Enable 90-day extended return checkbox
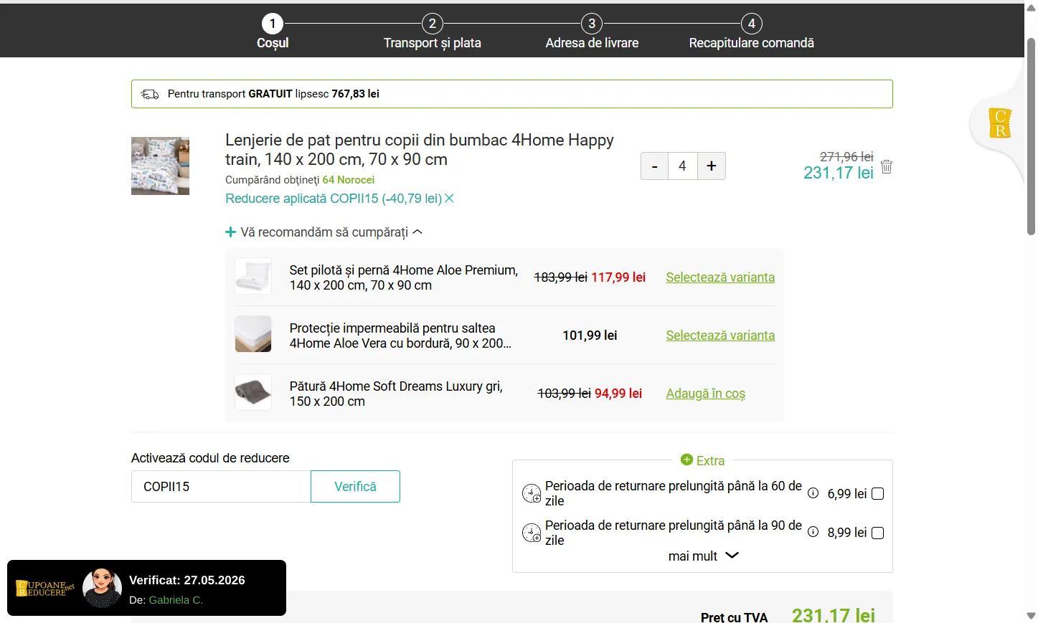Screen dimensions: 1038x623 877,533
